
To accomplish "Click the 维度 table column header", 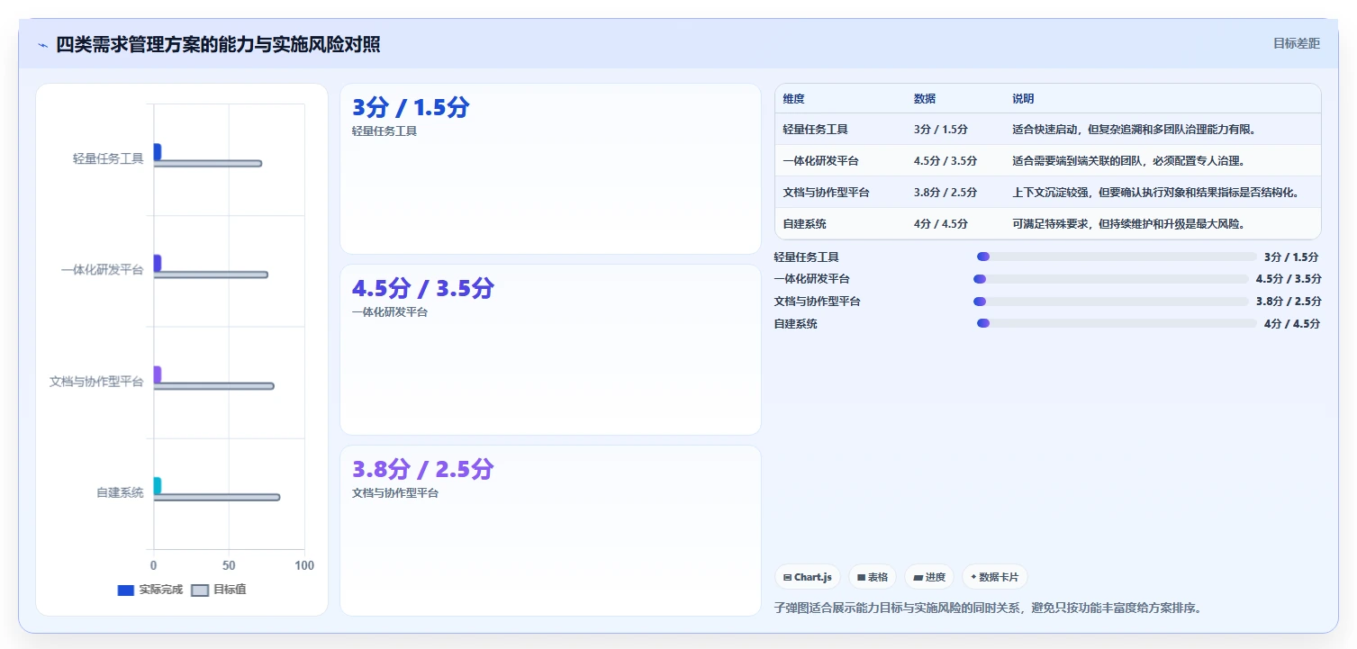I will (794, 99).
